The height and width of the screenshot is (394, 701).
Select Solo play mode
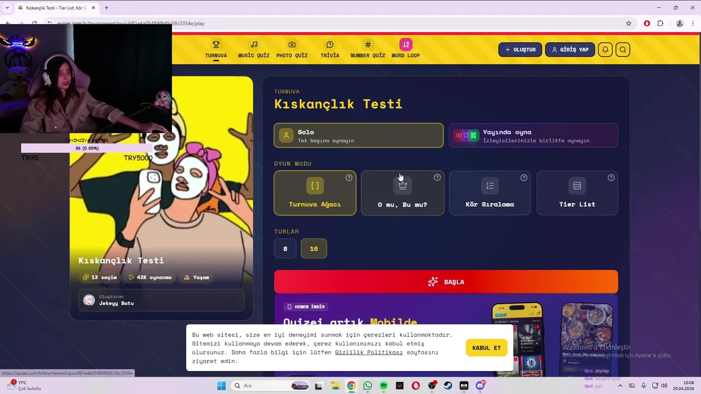pos(359,136)
